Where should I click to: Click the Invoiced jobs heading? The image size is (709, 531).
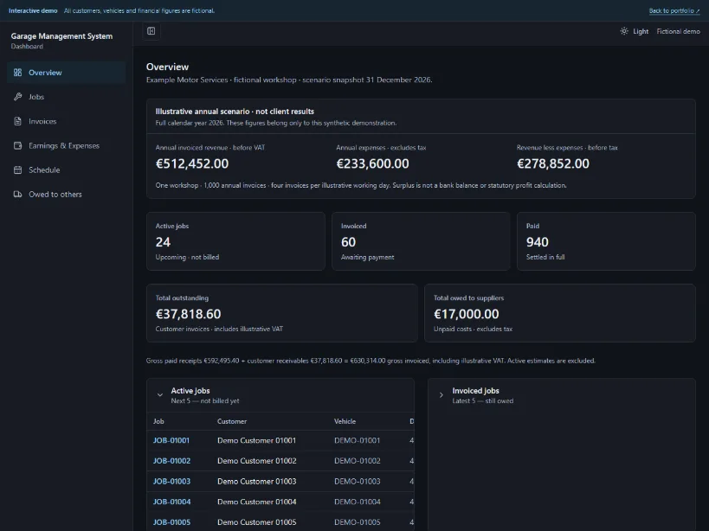click(x=475, y=391)
